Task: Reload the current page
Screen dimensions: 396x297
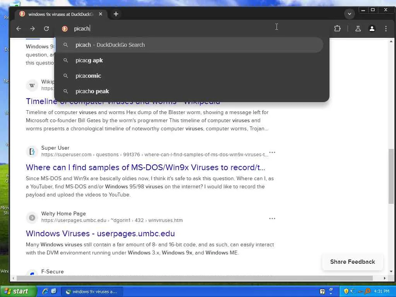Action: (x=46, y=29)
